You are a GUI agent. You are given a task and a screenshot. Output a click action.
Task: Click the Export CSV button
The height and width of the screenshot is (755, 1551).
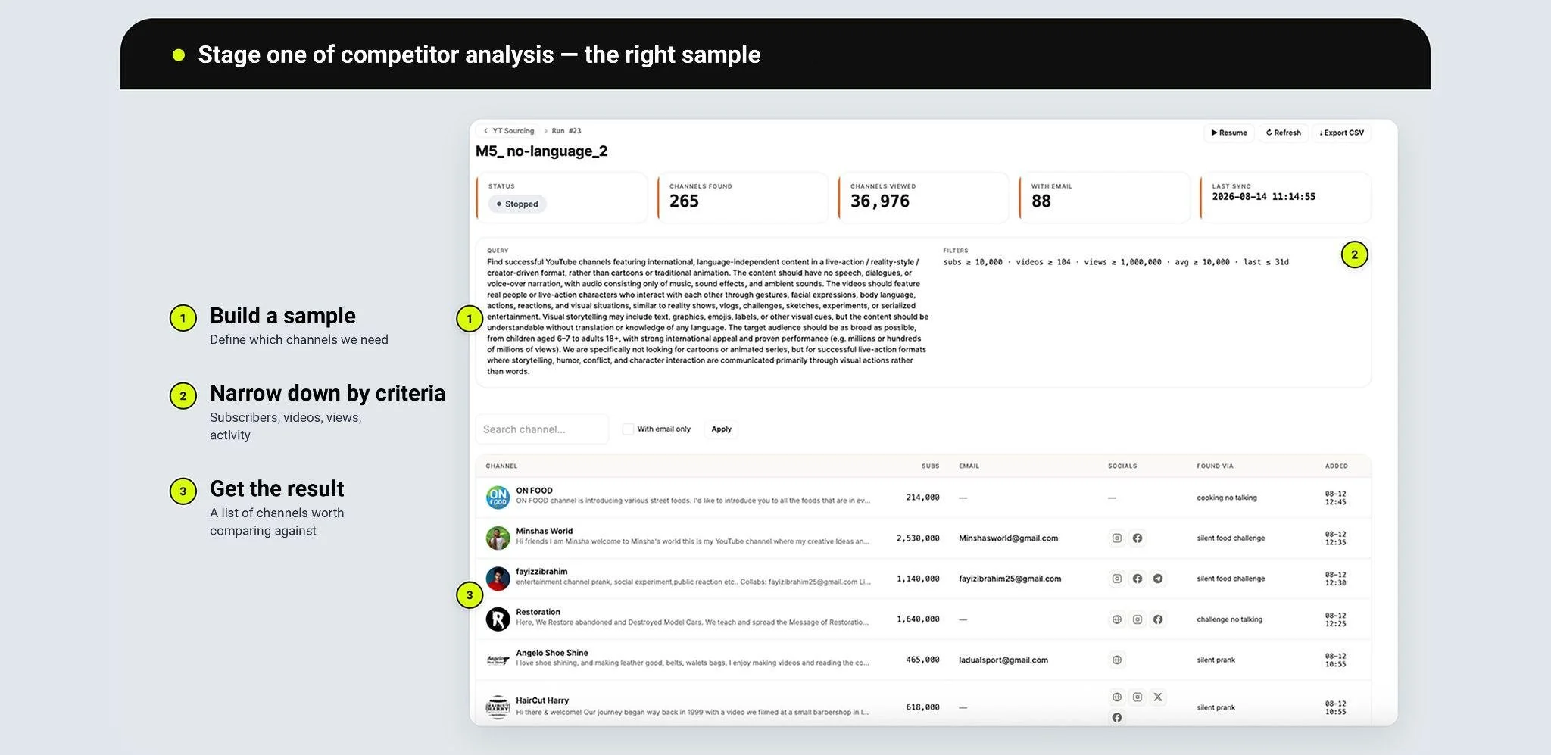1341,133
